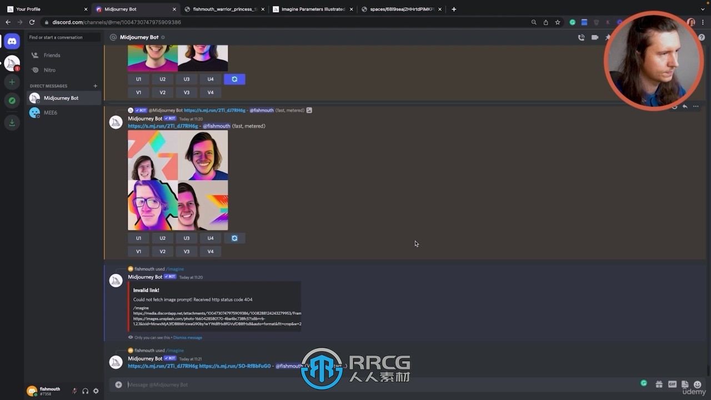Switch to Your Profile browser tab
The height and width of the screenshot is (400, 711).
tap(47, 9)
